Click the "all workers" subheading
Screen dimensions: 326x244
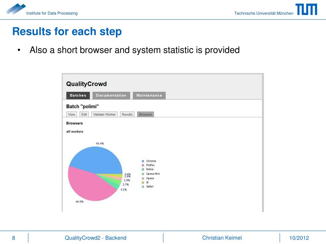[x=74, y=132]
